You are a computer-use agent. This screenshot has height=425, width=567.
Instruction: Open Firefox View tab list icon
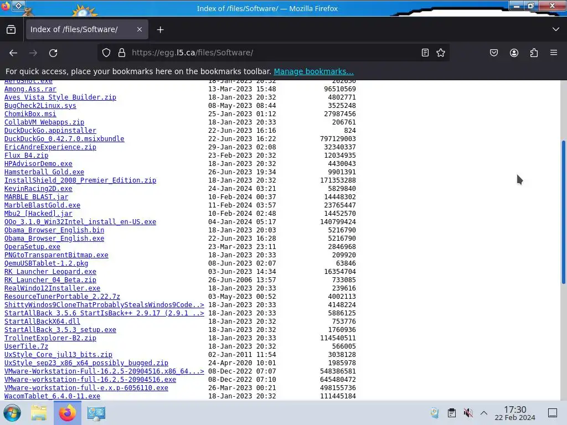pyautogui.click(x=11, y=30)
